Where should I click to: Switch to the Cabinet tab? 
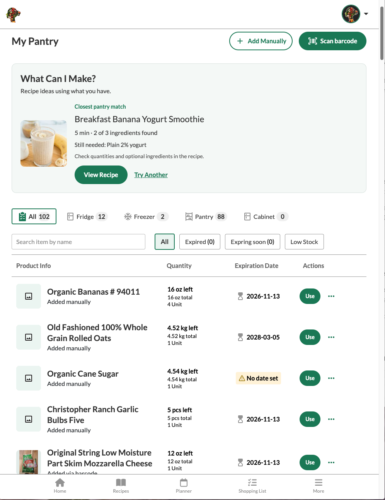[266, 217]
